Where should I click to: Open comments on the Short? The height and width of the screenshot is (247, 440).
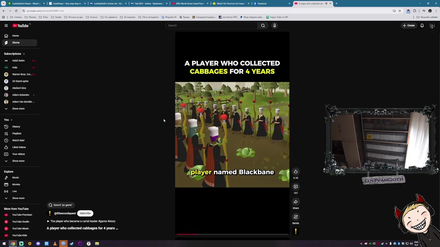coord(296,187)
